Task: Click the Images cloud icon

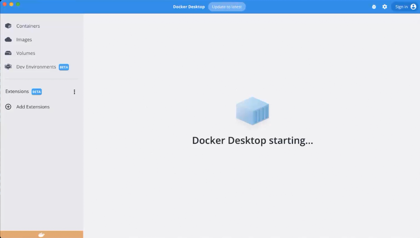Action: click(x=8, y=39)
